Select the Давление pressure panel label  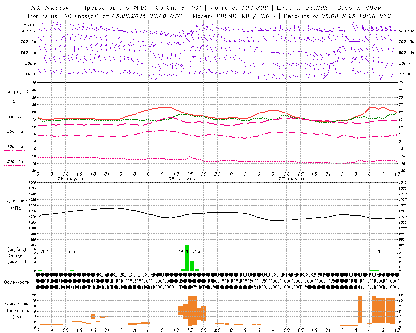tap(17, 201)
